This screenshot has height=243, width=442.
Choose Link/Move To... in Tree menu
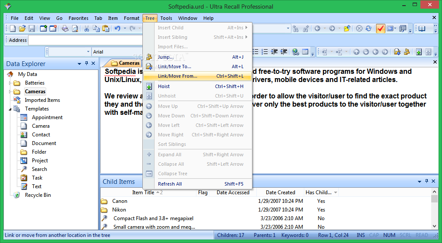click(198, 66)
